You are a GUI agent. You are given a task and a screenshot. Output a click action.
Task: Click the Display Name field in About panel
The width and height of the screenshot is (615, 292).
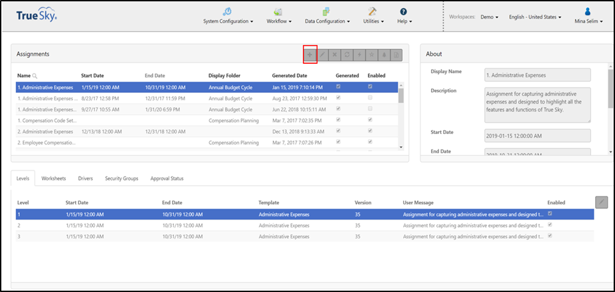(537, 74)
